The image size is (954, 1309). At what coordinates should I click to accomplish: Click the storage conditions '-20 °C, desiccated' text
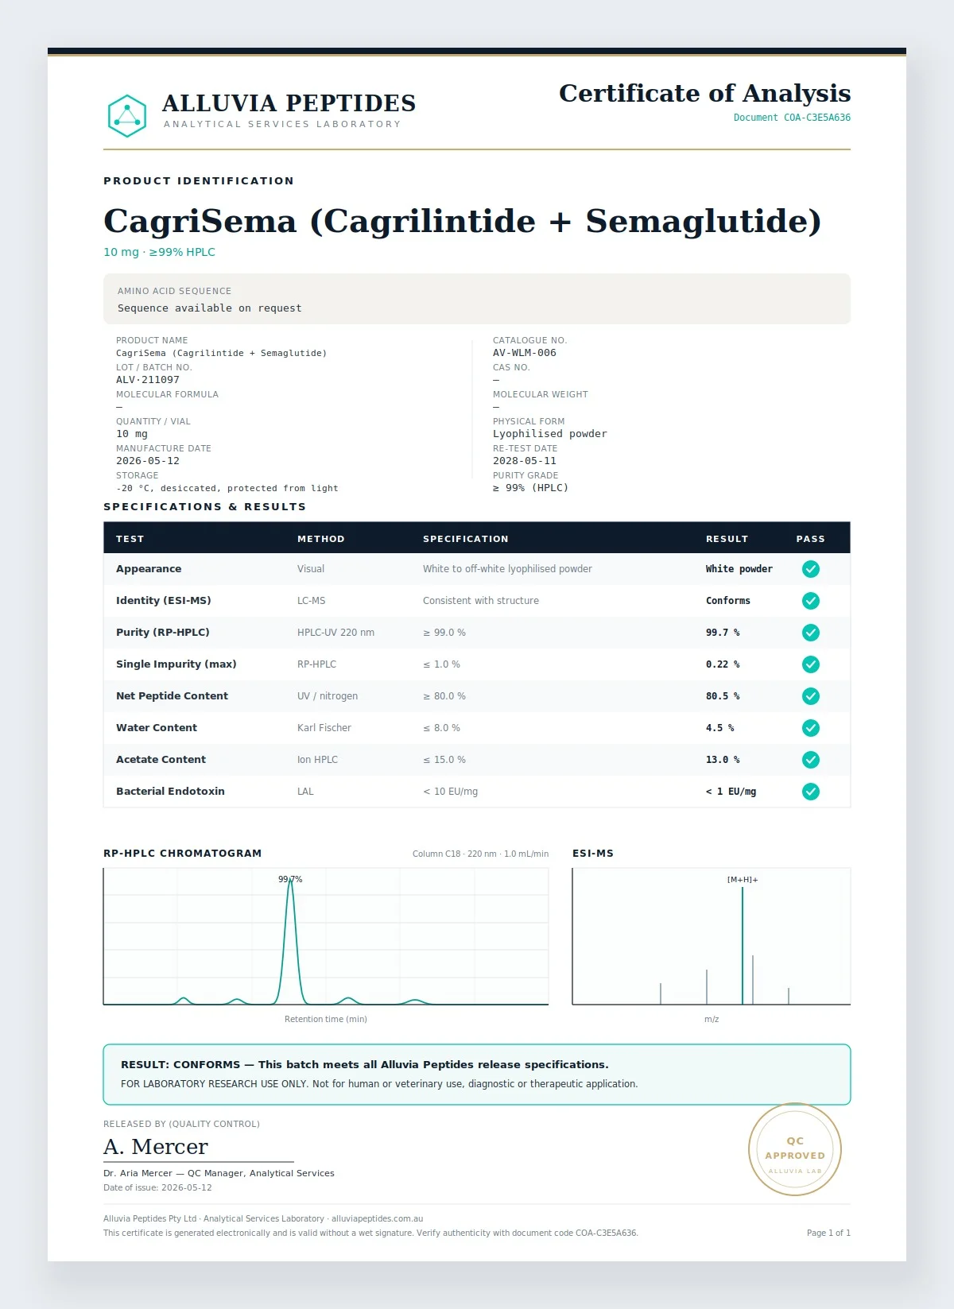227,488
